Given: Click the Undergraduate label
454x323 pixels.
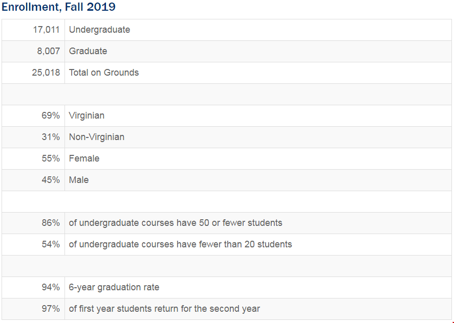Looking at the screenshot, I should coord(99,30).
